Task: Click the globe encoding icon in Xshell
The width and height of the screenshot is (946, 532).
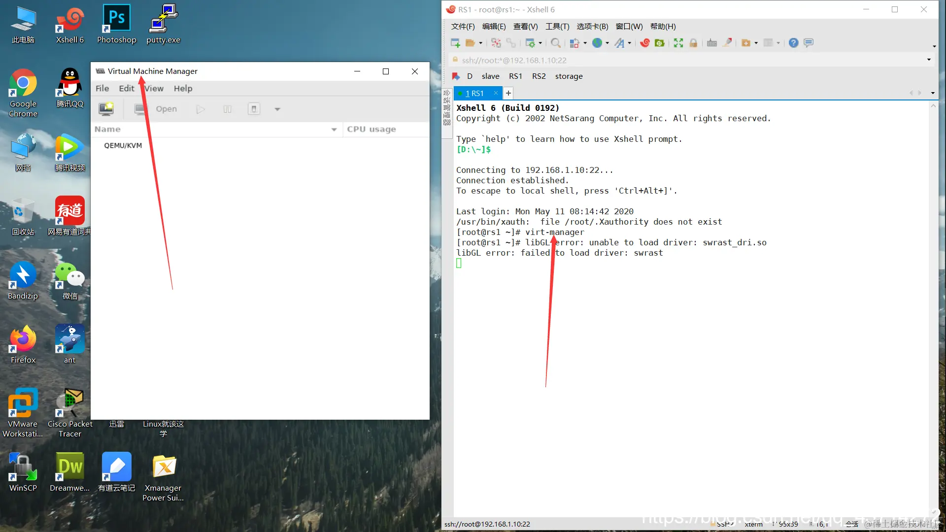Action: 597,43
